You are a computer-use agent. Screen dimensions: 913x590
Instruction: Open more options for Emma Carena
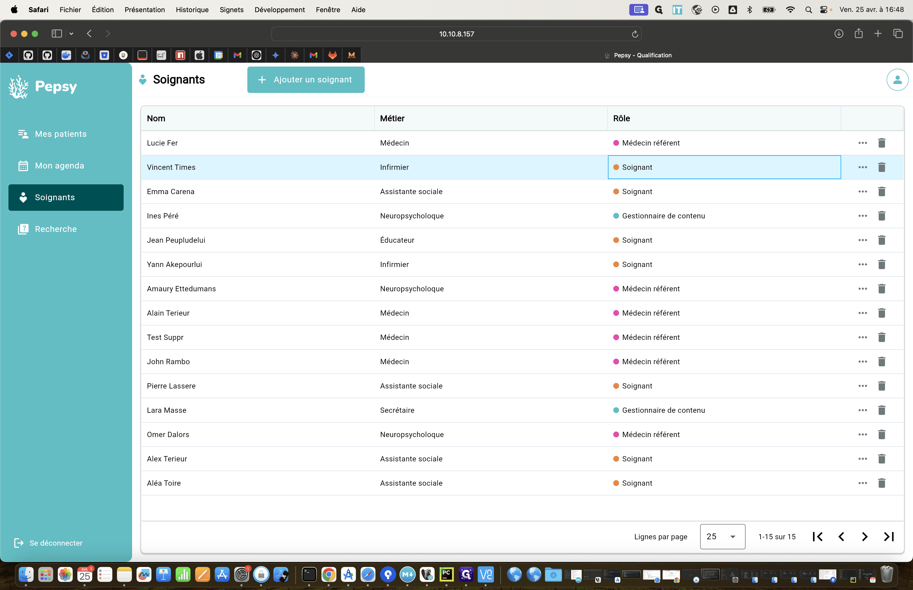863,191
